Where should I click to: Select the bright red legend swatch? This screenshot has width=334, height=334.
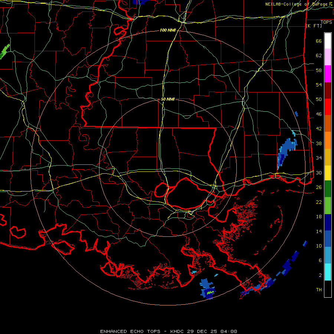(328, 107)
